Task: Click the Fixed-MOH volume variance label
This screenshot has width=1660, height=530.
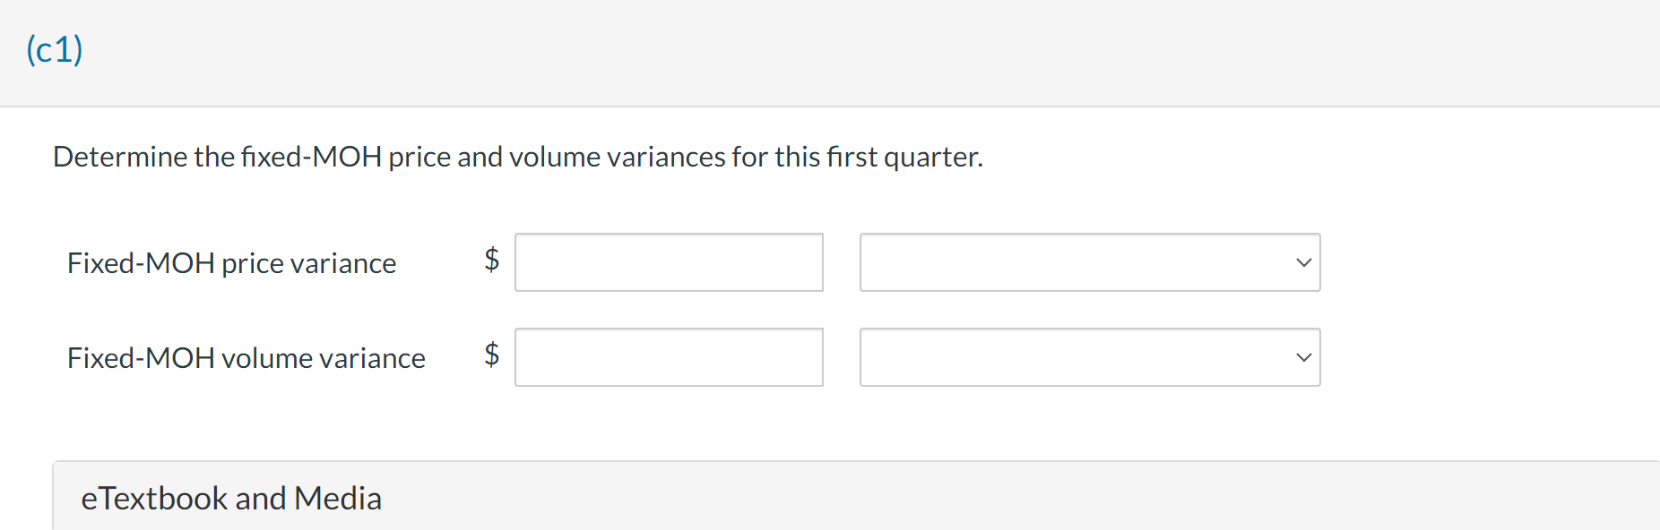Action: [x=246, y=357]
